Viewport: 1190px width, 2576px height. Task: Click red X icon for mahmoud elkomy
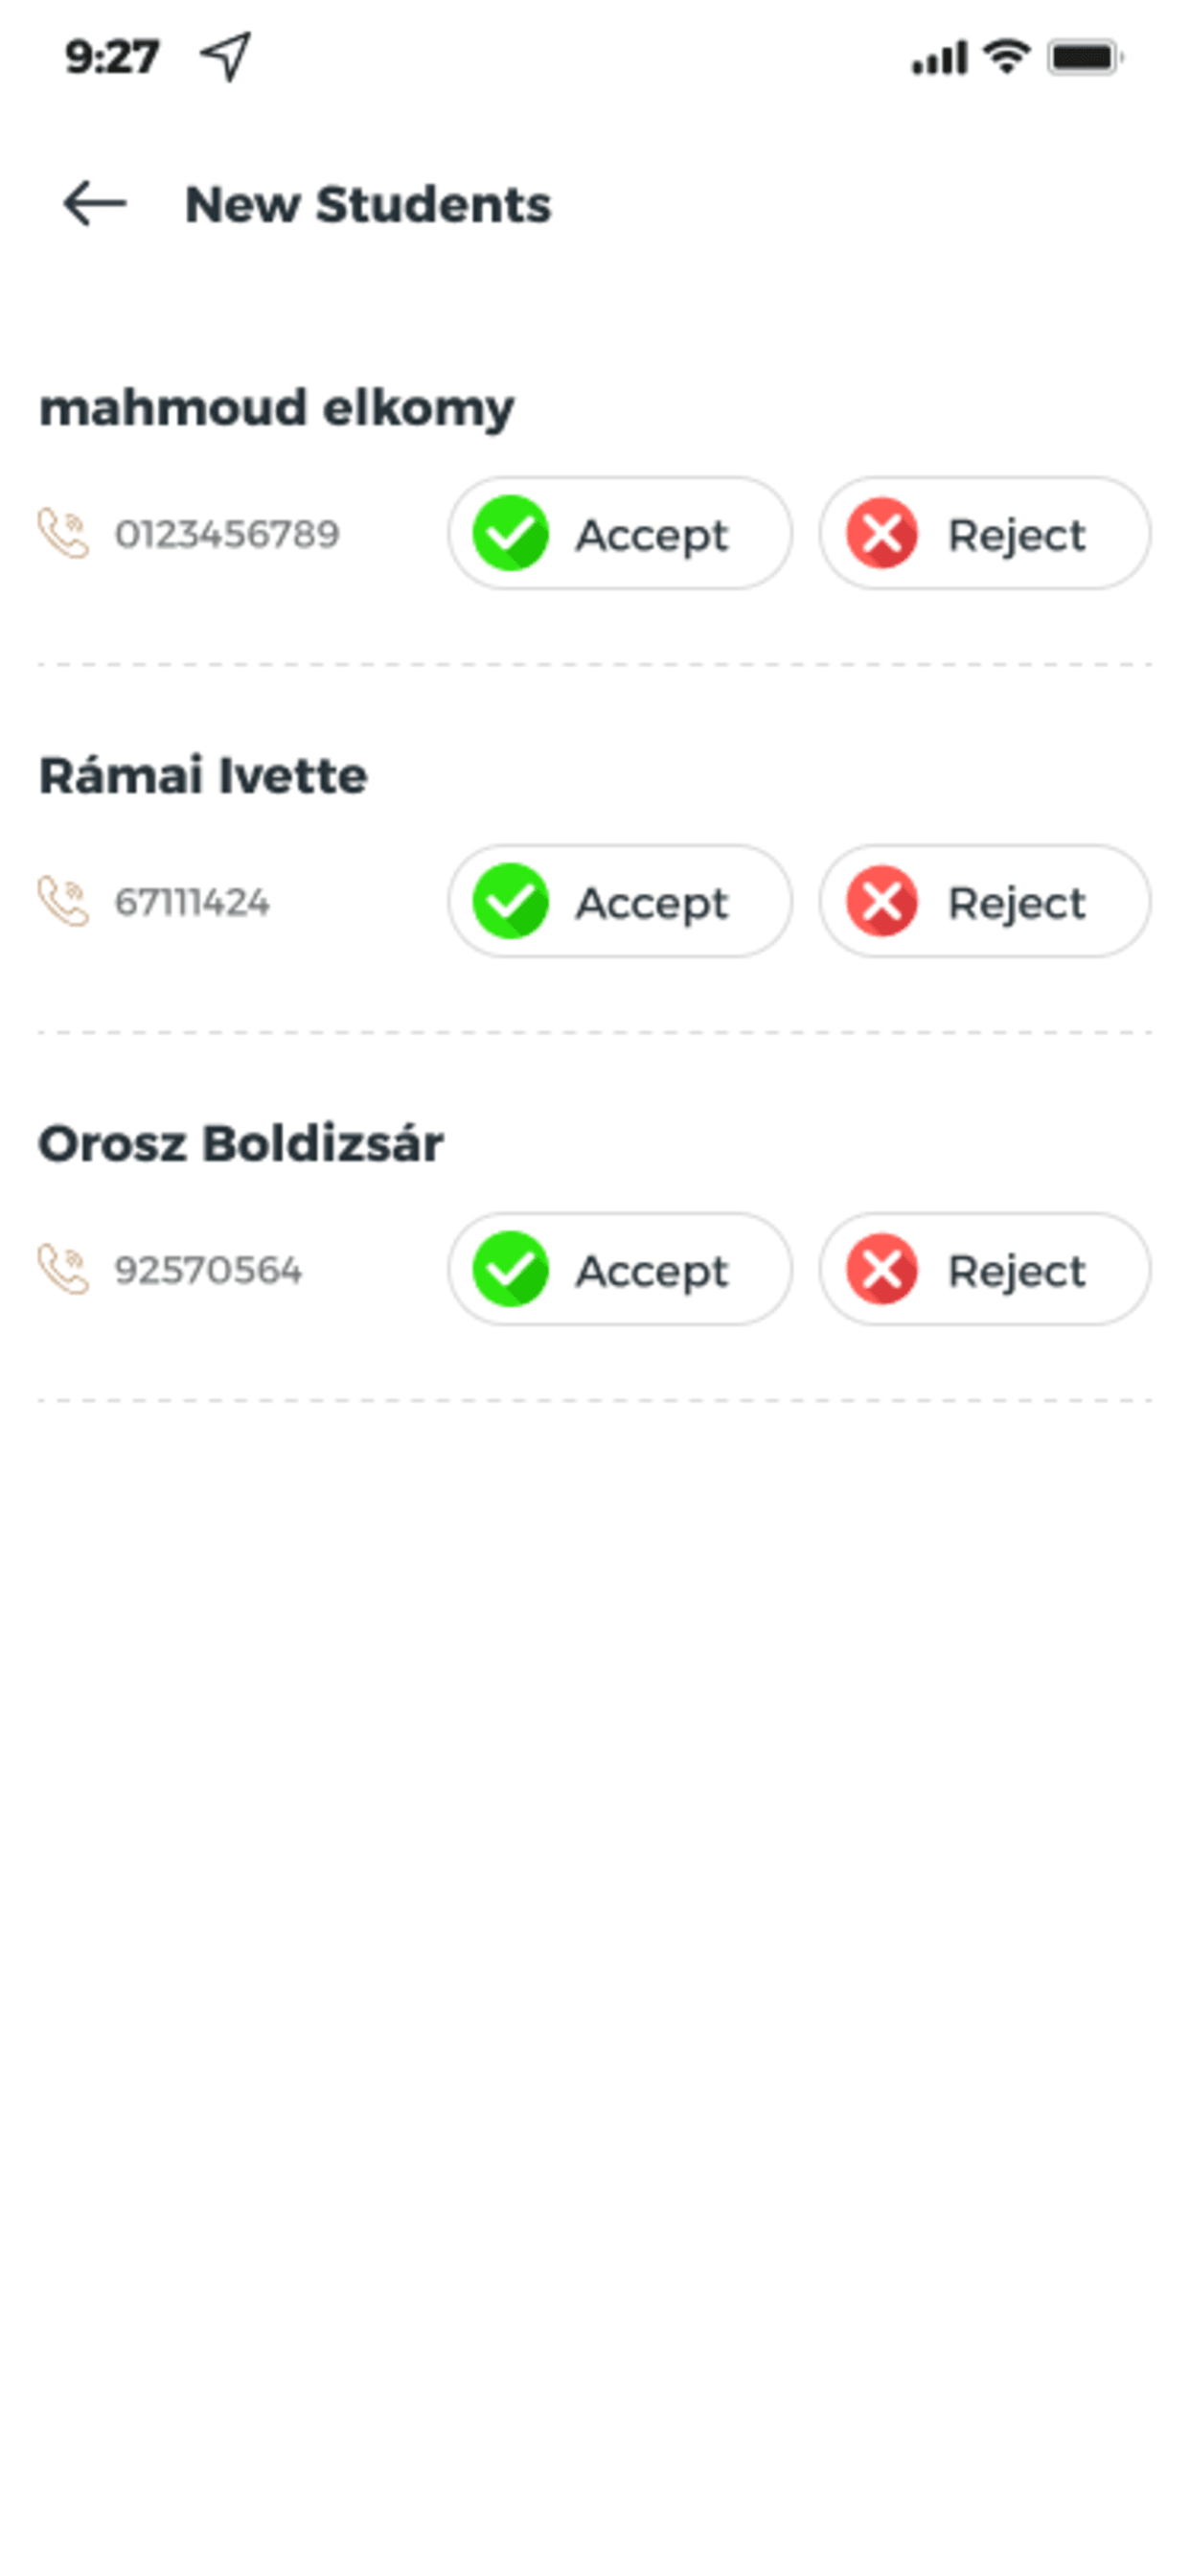[x=882, y=533]
